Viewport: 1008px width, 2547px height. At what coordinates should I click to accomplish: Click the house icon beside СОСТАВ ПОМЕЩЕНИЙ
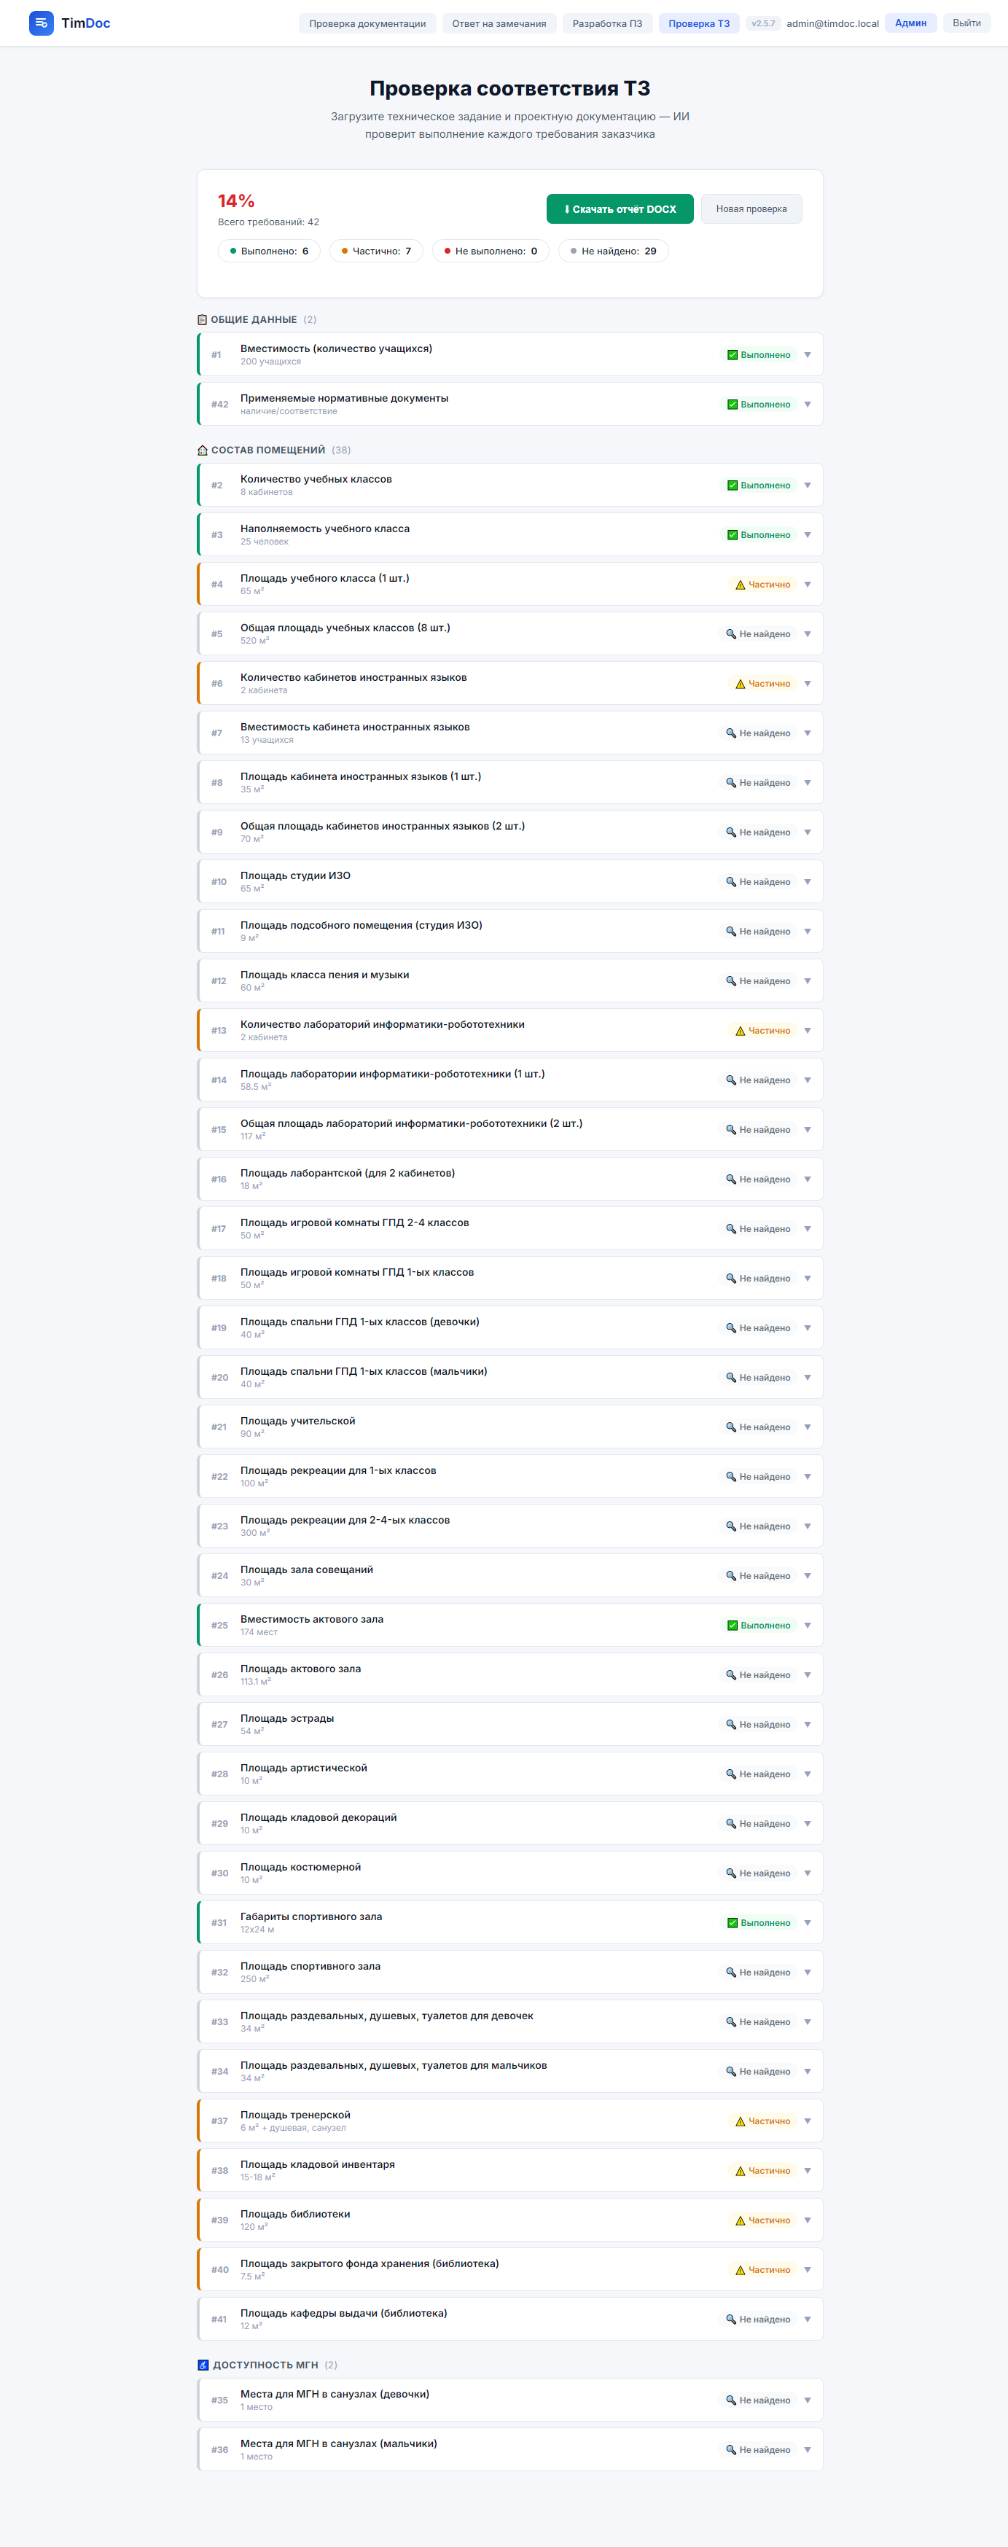pyautogui.click(x=202, y=450)
